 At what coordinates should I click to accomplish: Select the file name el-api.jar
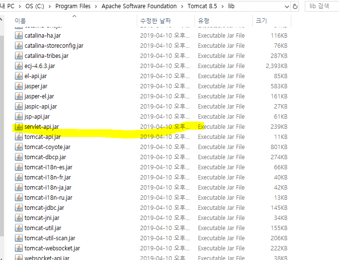pyautogui.click(x=36, y=76)
